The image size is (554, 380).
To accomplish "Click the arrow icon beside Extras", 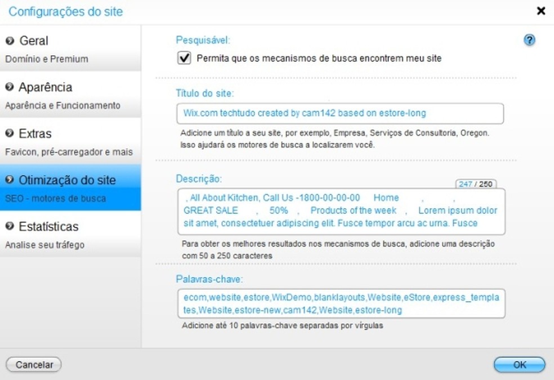I will coord(11,133).
